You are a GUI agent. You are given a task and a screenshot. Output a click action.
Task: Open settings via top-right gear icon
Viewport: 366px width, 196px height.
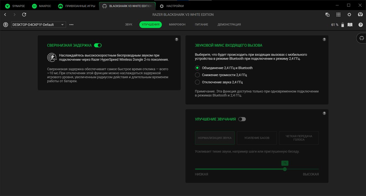tap(350, 15)
